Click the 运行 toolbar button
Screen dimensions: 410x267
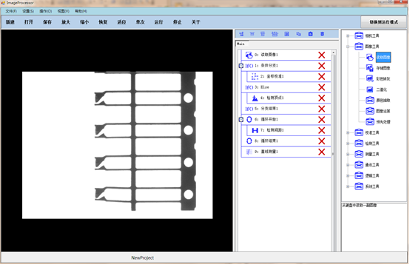click(158, 22)
